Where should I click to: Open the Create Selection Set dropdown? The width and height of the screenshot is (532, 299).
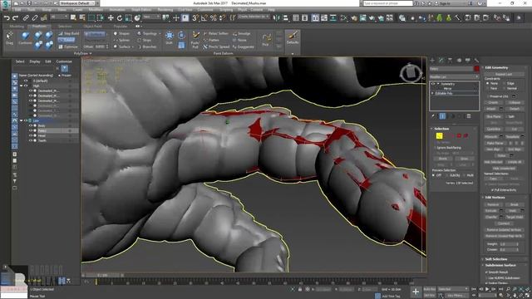click(x=253, y=17)
